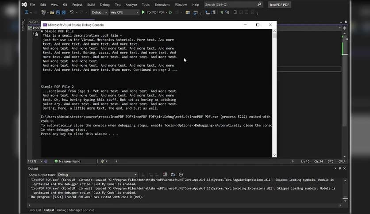
Task: Click the Ln: 10 line indicator
Action: click(x=305, y=161)
